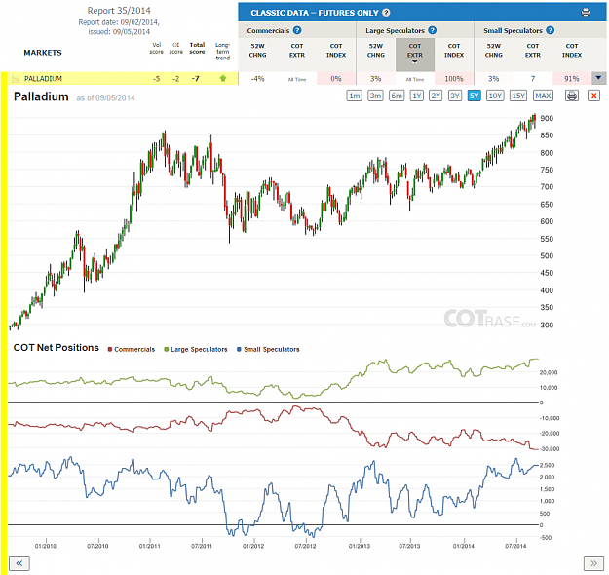Go to next chart with double-right arrow
The image size is (609, 575).
click(x=593, y=563)
